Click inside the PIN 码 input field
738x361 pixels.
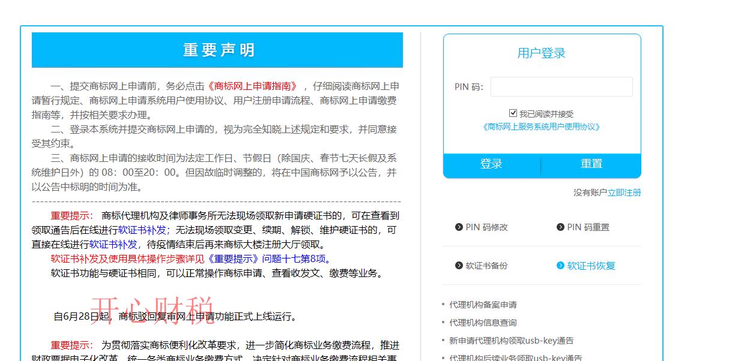[560, 87]
